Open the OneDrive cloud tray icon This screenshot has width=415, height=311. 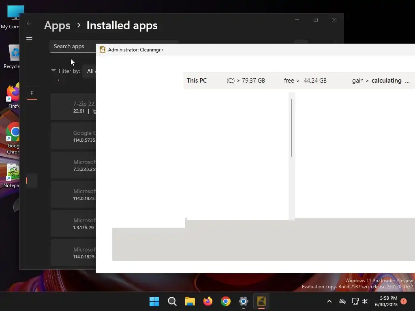tap(342, 301)
